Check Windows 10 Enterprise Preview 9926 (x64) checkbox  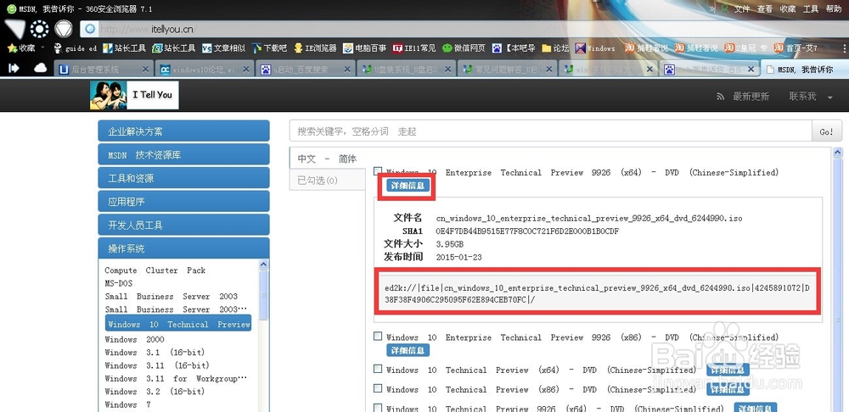[378, 171]
